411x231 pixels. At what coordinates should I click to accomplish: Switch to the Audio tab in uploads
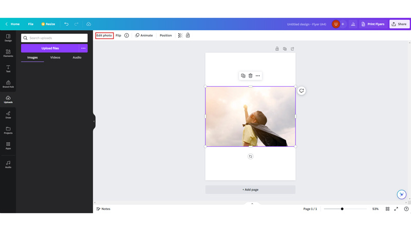[x=77, y=57]
